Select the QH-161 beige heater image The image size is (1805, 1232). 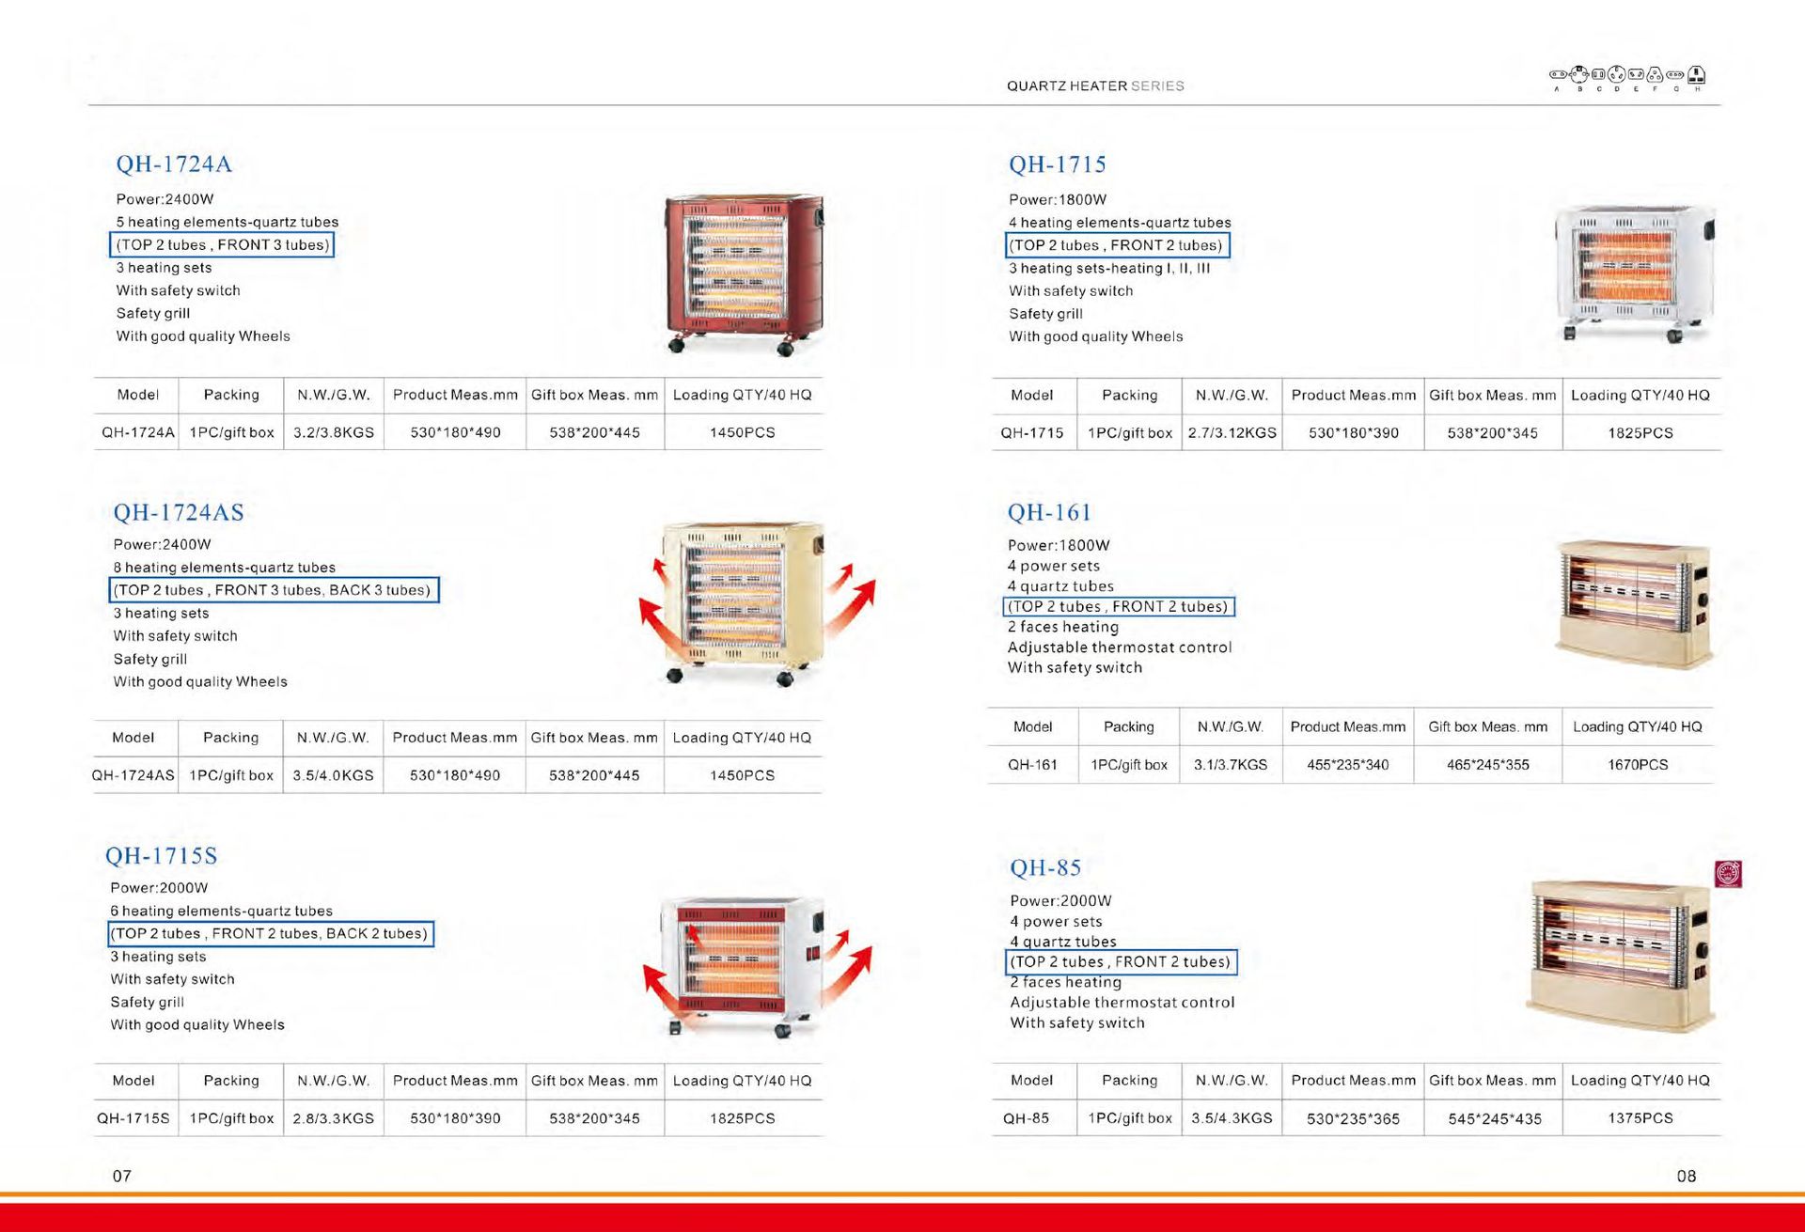tap(1634, 603)
